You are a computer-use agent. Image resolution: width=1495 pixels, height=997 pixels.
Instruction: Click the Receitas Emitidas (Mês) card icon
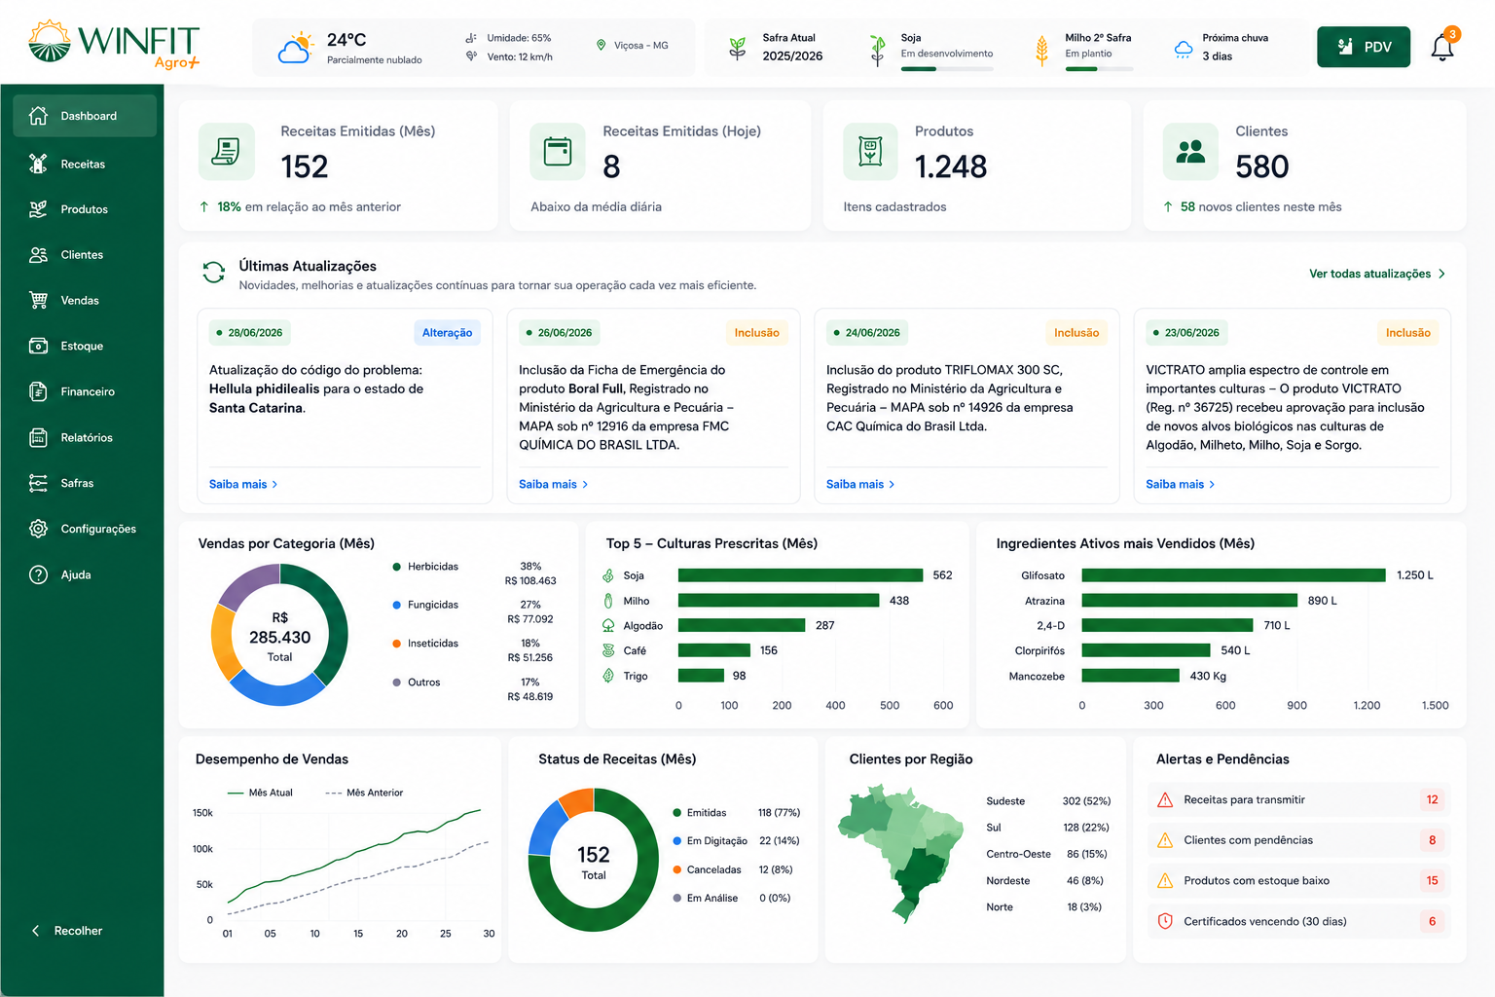[x=227, y=151]
